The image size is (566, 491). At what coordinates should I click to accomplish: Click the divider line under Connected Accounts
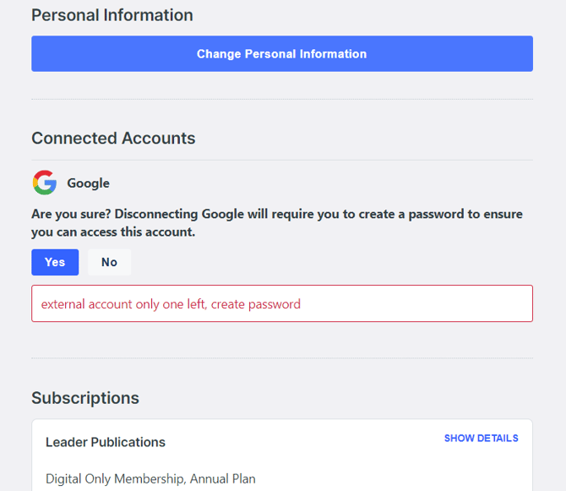[282, 160]
